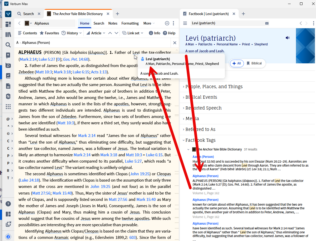Open the Documents page icon in sidebar
This screenshot has height=241, width=316.
(8, 86)
